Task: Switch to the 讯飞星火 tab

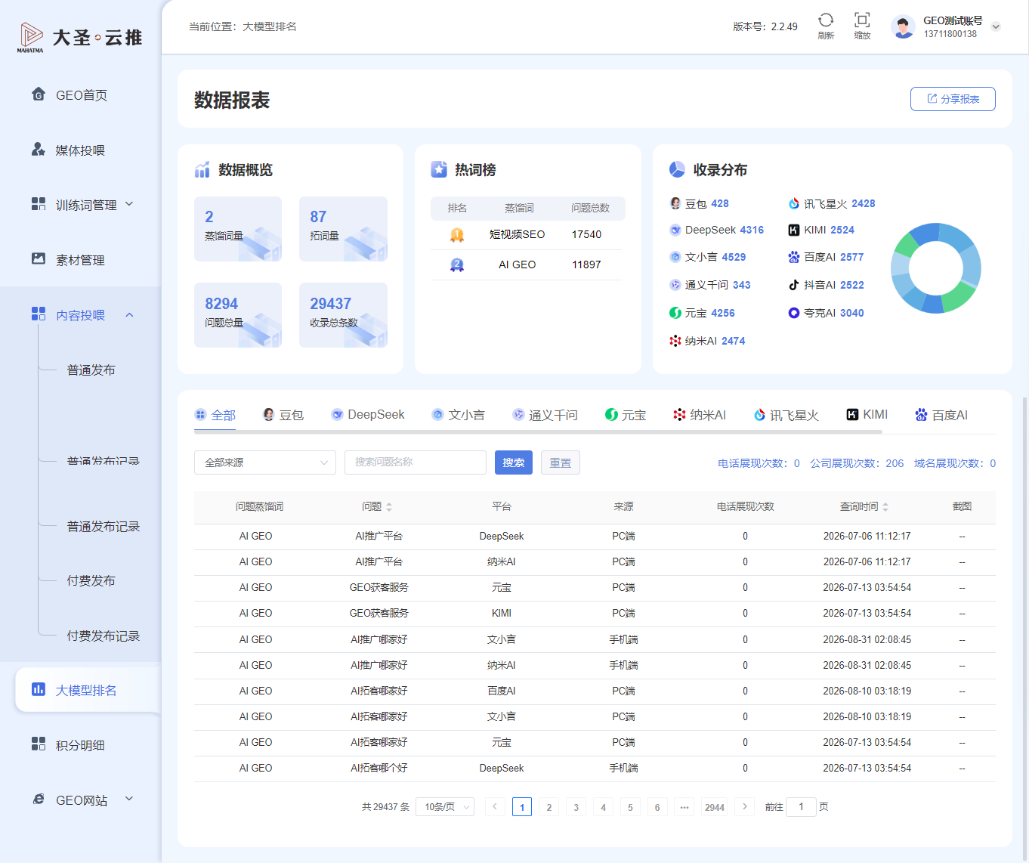Action: click(786, 415)
